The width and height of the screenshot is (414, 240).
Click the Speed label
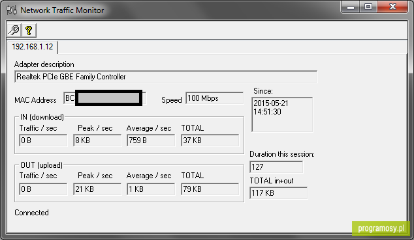pyautogui.click(x=172, y=100)
